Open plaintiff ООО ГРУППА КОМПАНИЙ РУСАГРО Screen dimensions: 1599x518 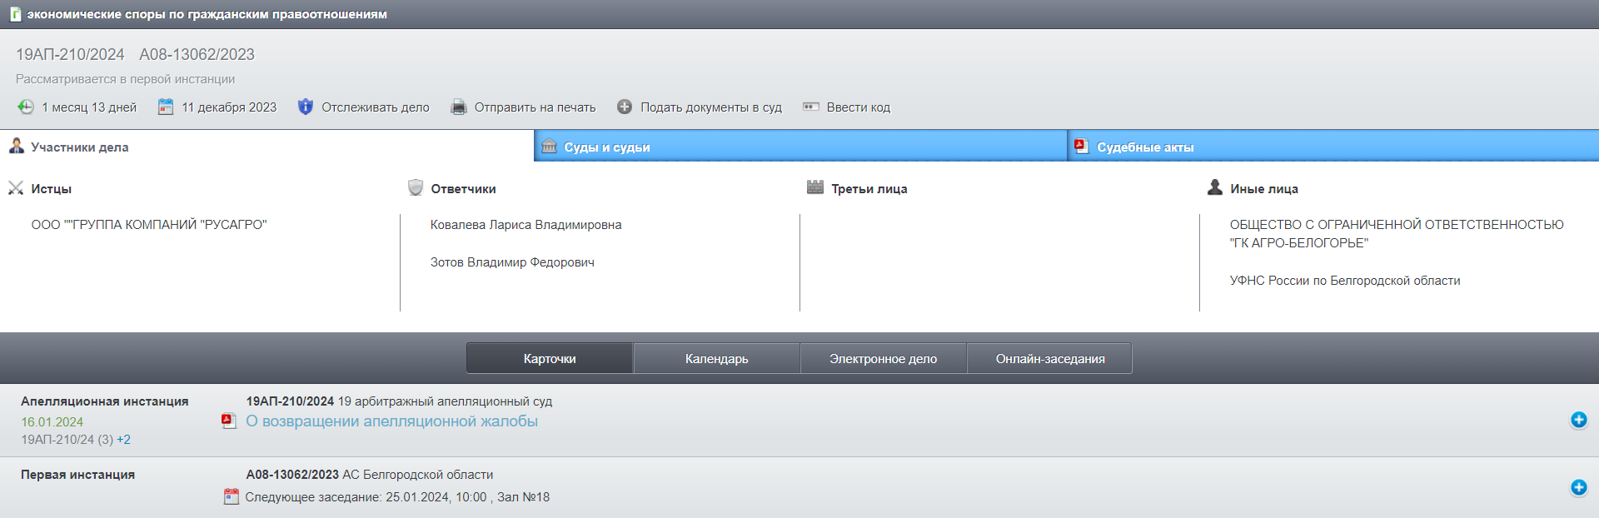[x=149, y=225]
